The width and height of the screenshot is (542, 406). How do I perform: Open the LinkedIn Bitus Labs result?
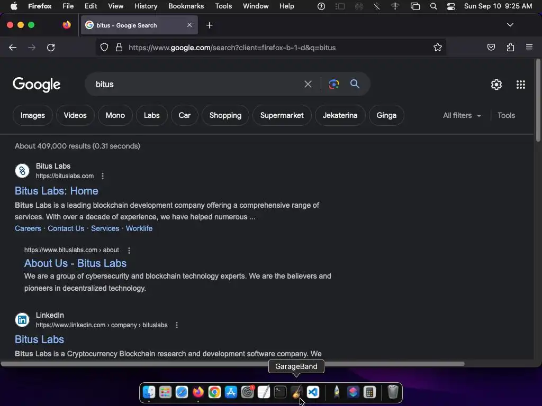pos(39,339)
